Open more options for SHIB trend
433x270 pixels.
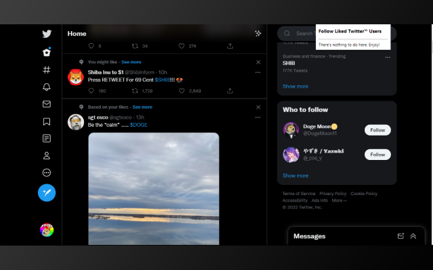(388, 57)
